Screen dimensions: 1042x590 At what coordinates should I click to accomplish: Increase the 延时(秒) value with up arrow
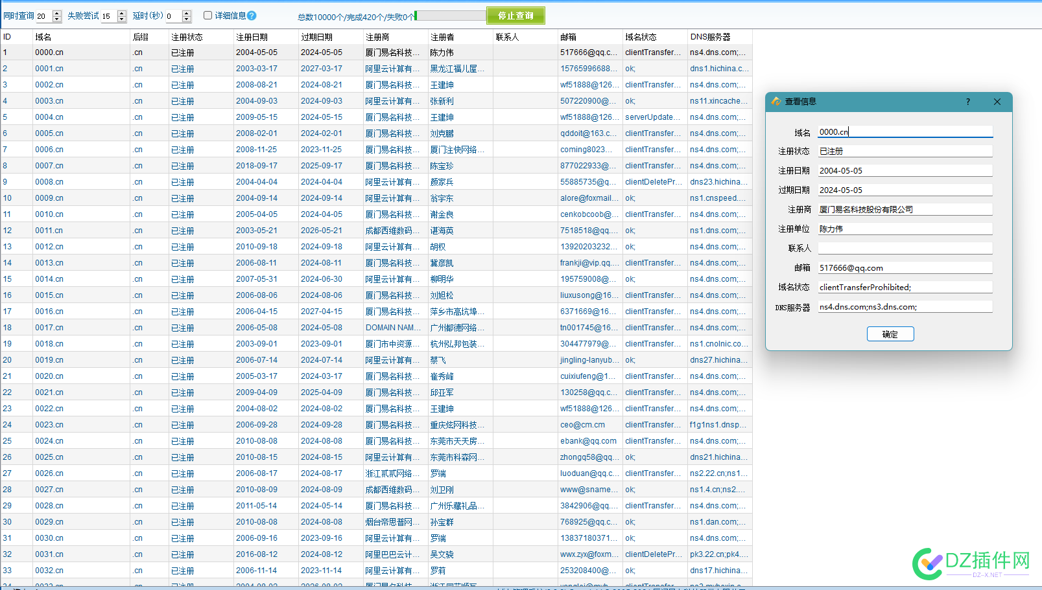click(x=187, y=13)
